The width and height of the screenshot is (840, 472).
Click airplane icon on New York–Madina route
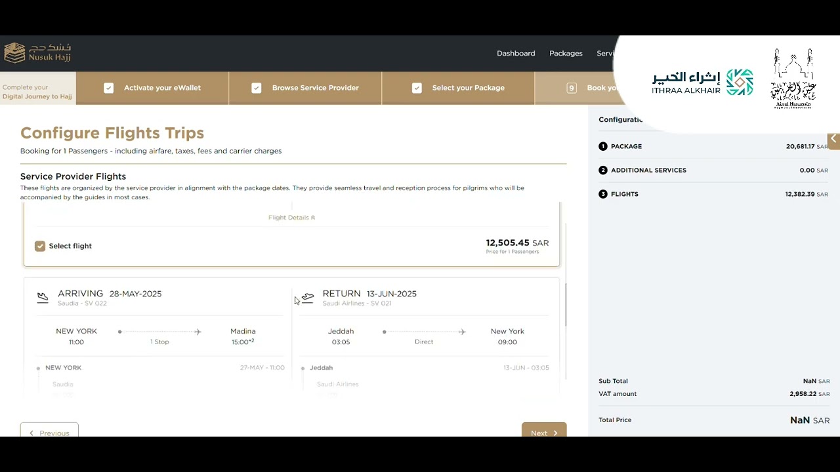[x=198, y=332]
